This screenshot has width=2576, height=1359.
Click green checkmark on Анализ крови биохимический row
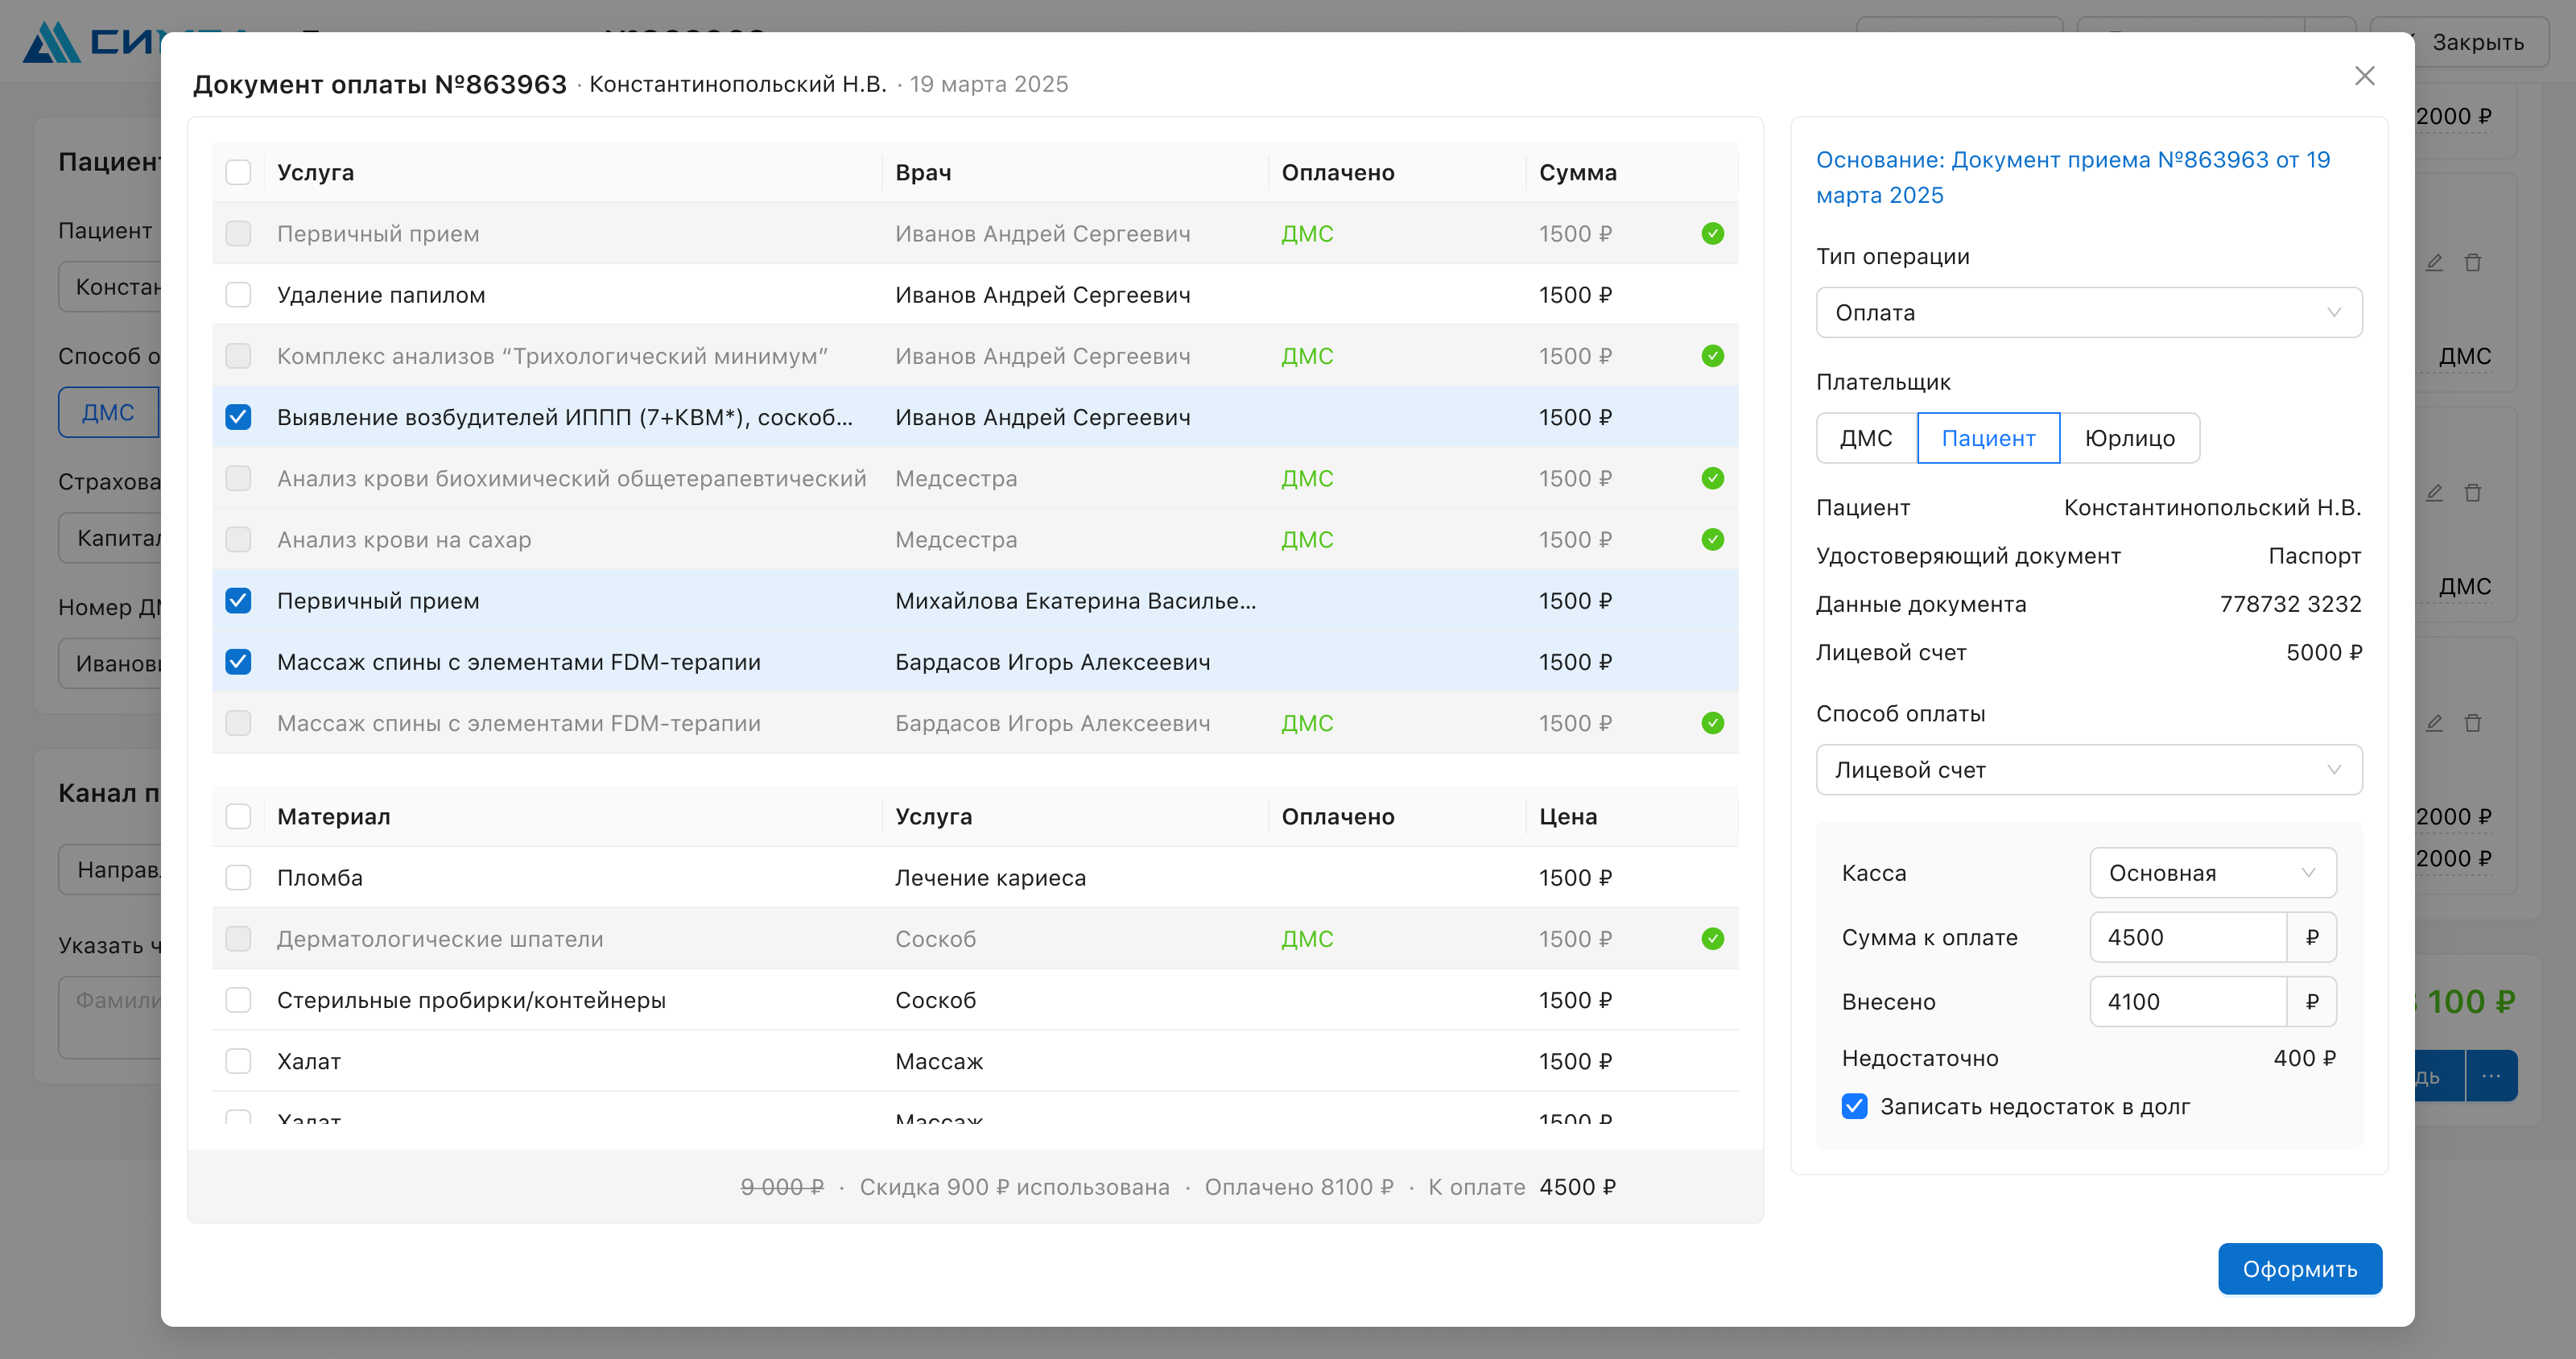tap(1712, 479)
